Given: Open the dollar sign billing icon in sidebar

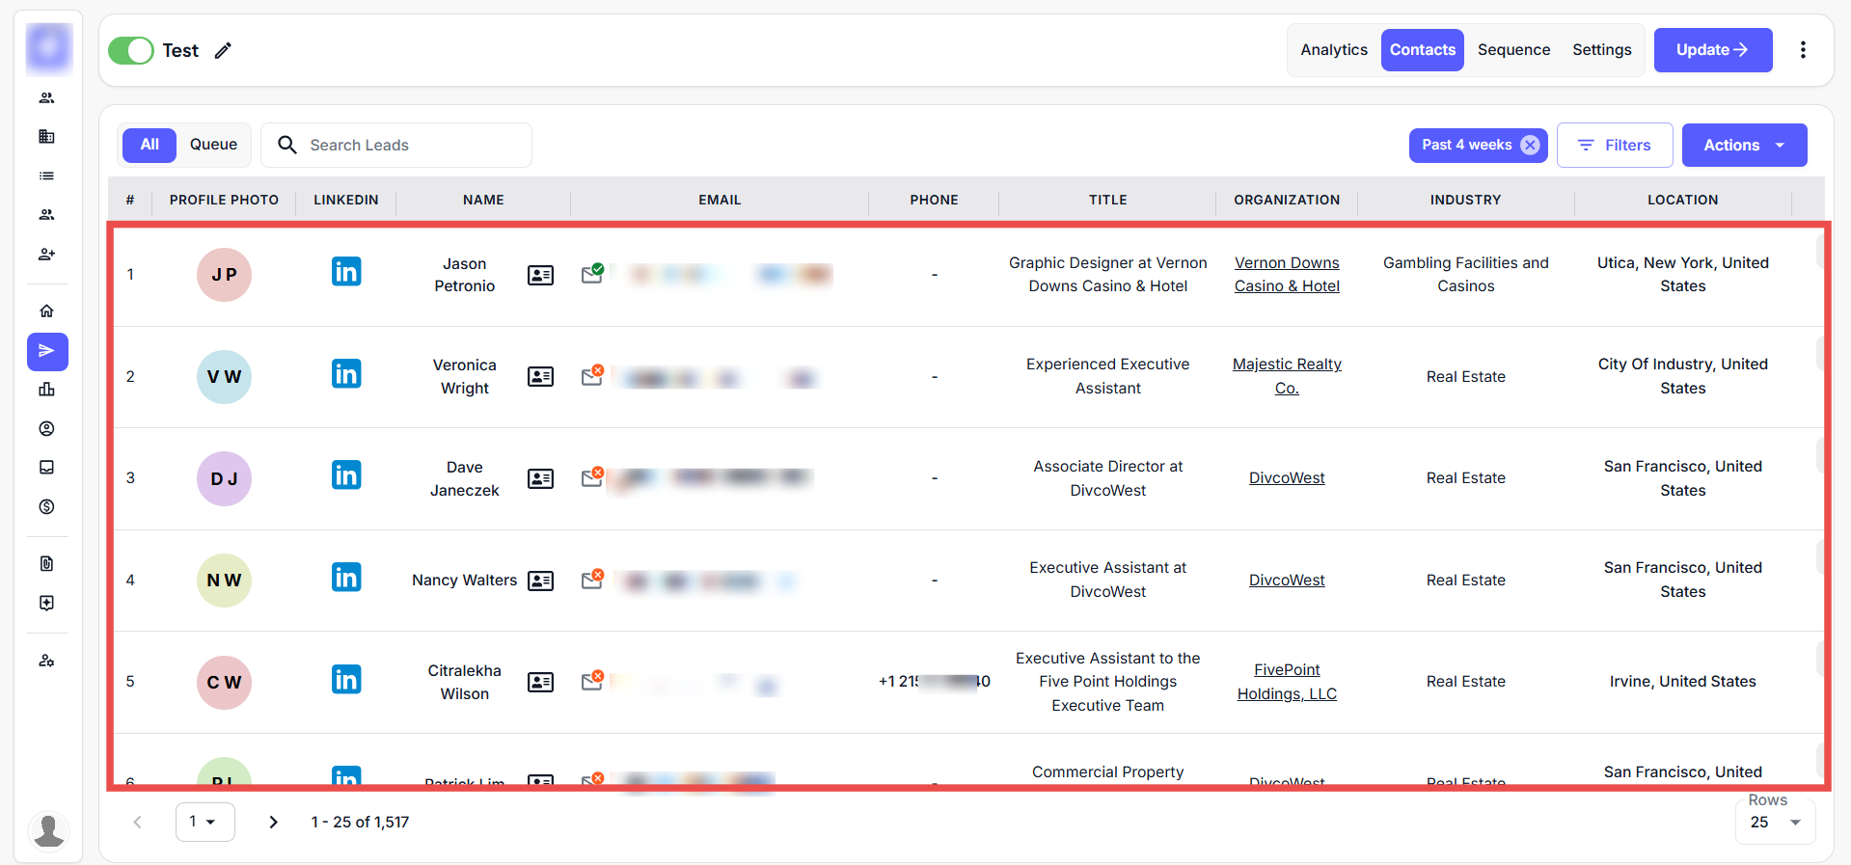Looking at the screenshot, I should click(x=46, y=507).
